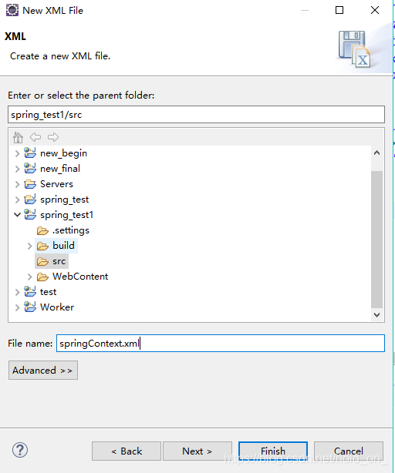Click the < Back button
Image resolution: width=395 pixels, height=473 pixels.
pos(127,451)
